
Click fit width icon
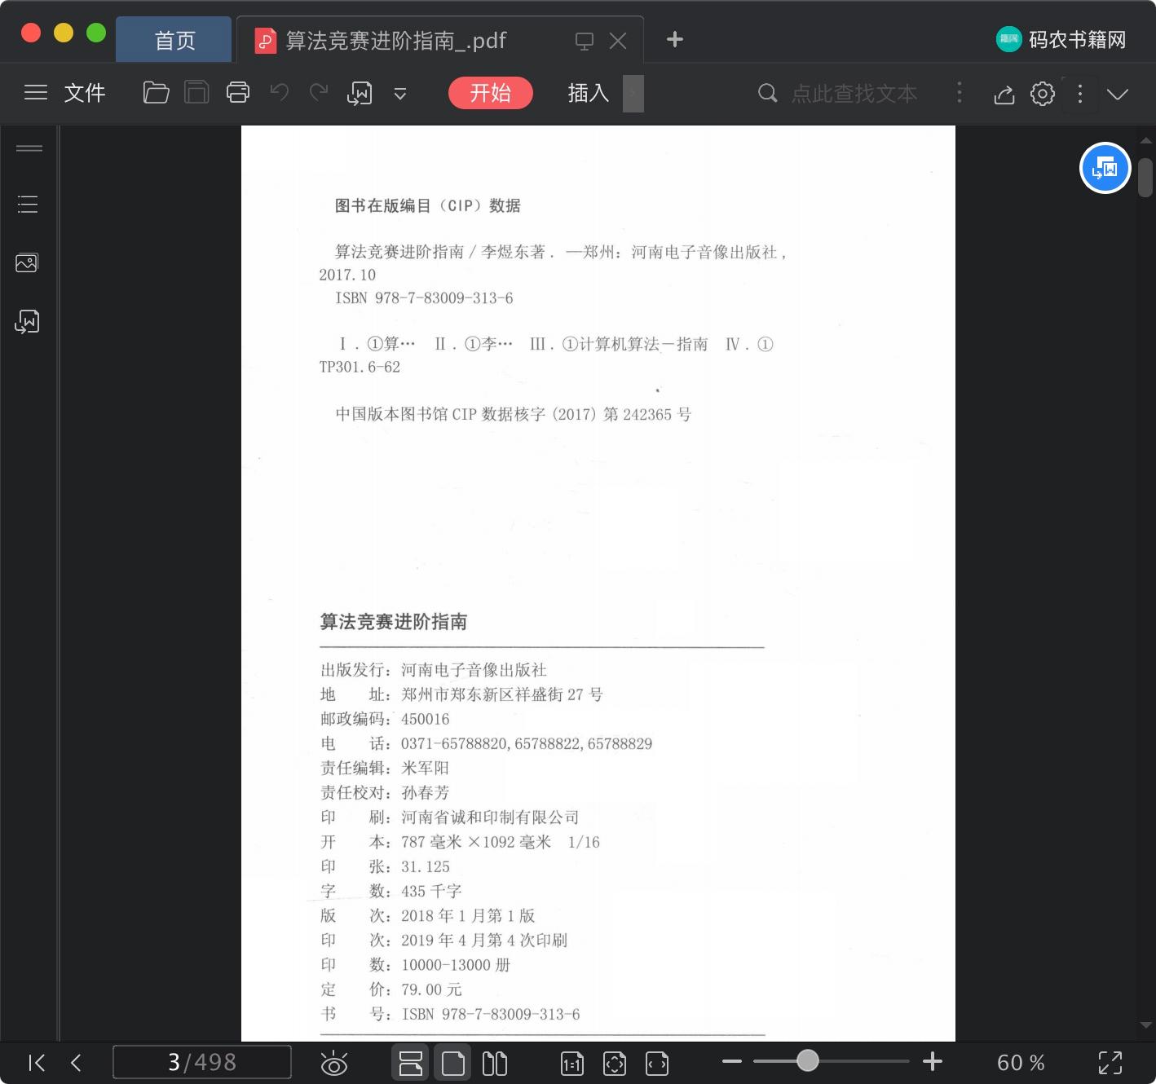[x=657, y=1064]
